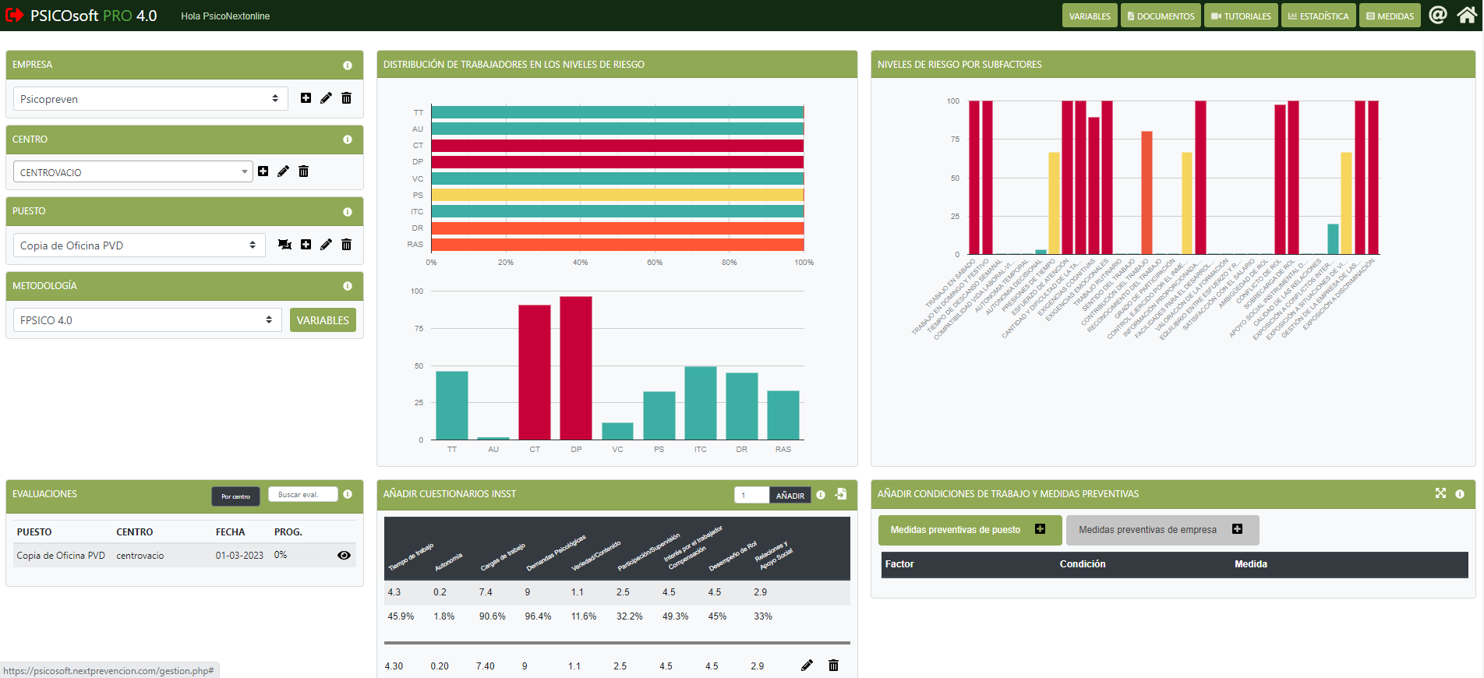Open the Centro dropdown showing CENTROVACIO
1484x678 pixels.
pyautogui.click(x=132, y=171)
